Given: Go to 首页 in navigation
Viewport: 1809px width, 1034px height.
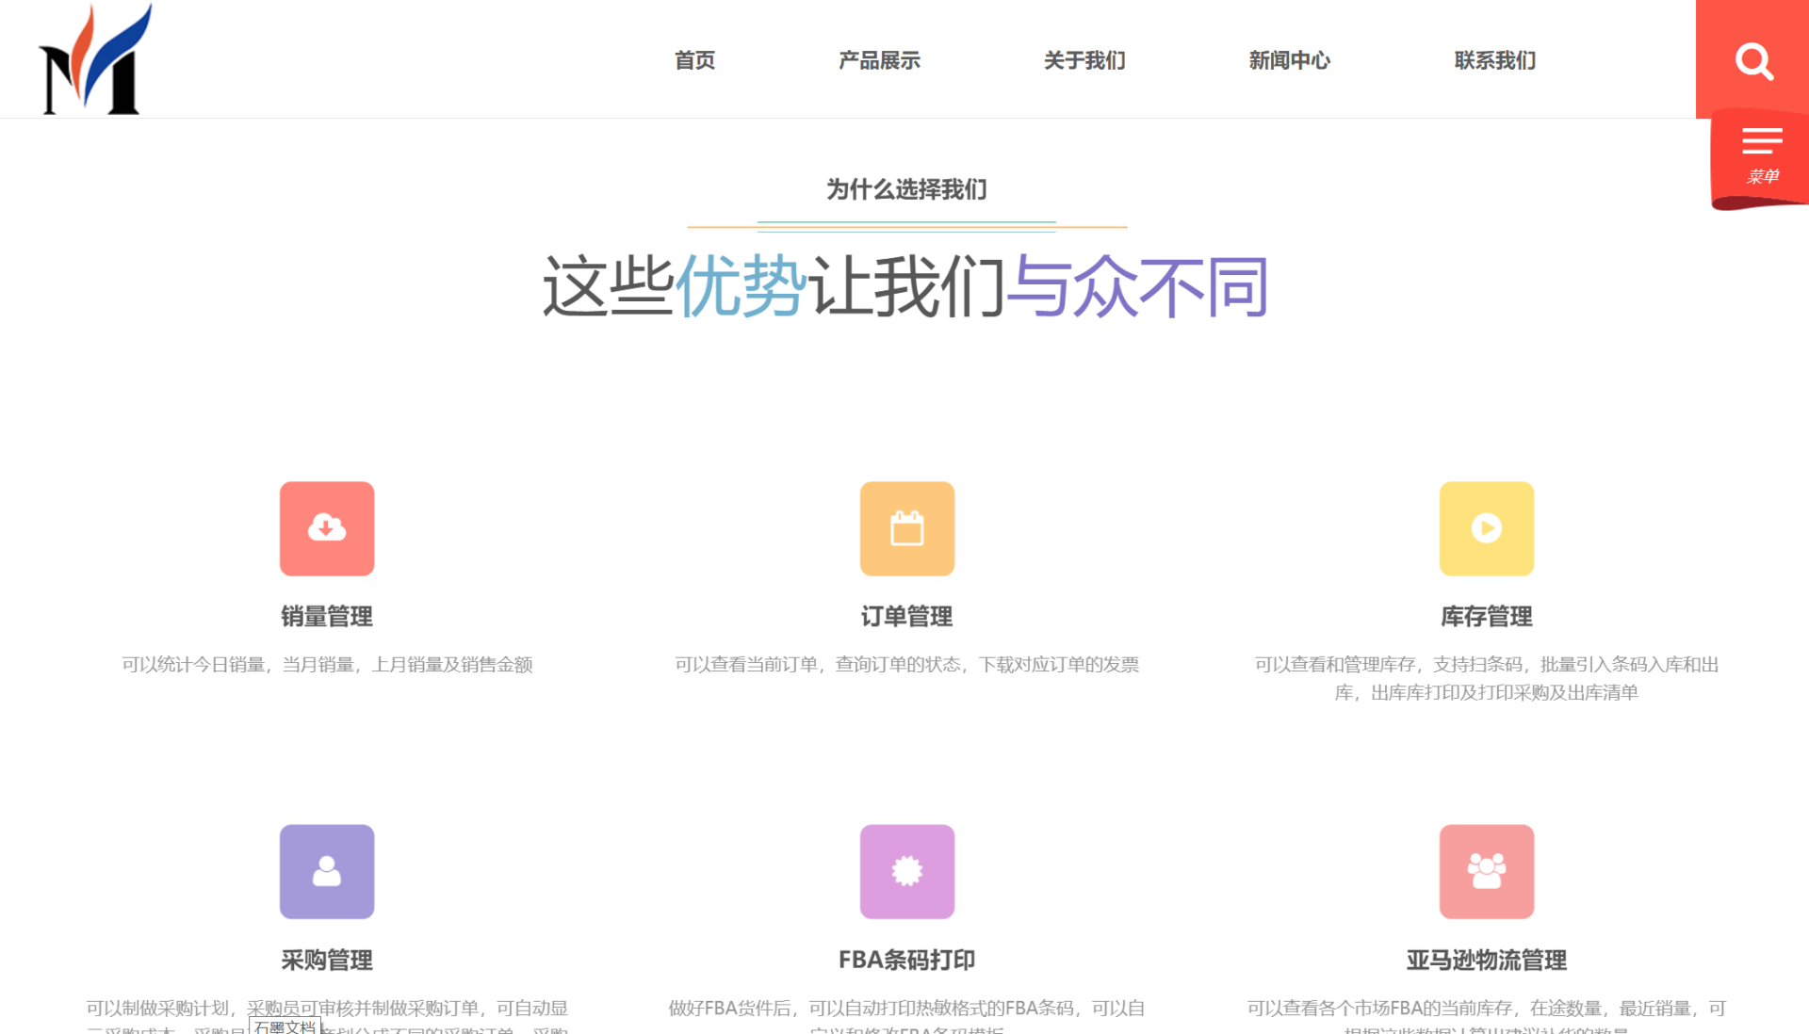Looking at the screenshot, I should tap(694, 60).
